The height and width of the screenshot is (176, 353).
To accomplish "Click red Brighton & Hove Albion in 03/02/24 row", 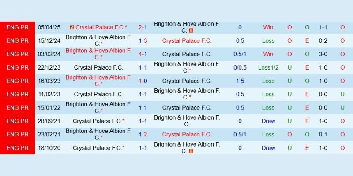I will 98,54.
